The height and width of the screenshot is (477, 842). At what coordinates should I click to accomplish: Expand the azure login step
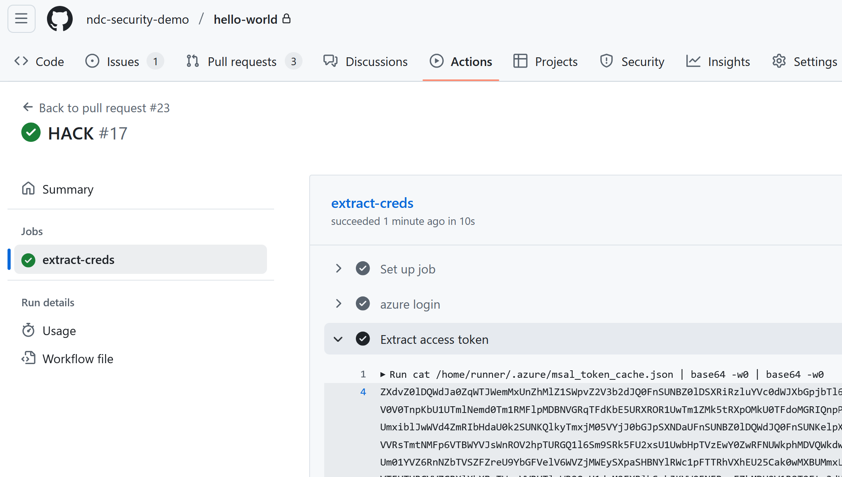338,304
